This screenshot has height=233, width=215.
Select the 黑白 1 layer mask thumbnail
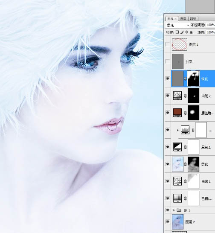pos(193,147)
